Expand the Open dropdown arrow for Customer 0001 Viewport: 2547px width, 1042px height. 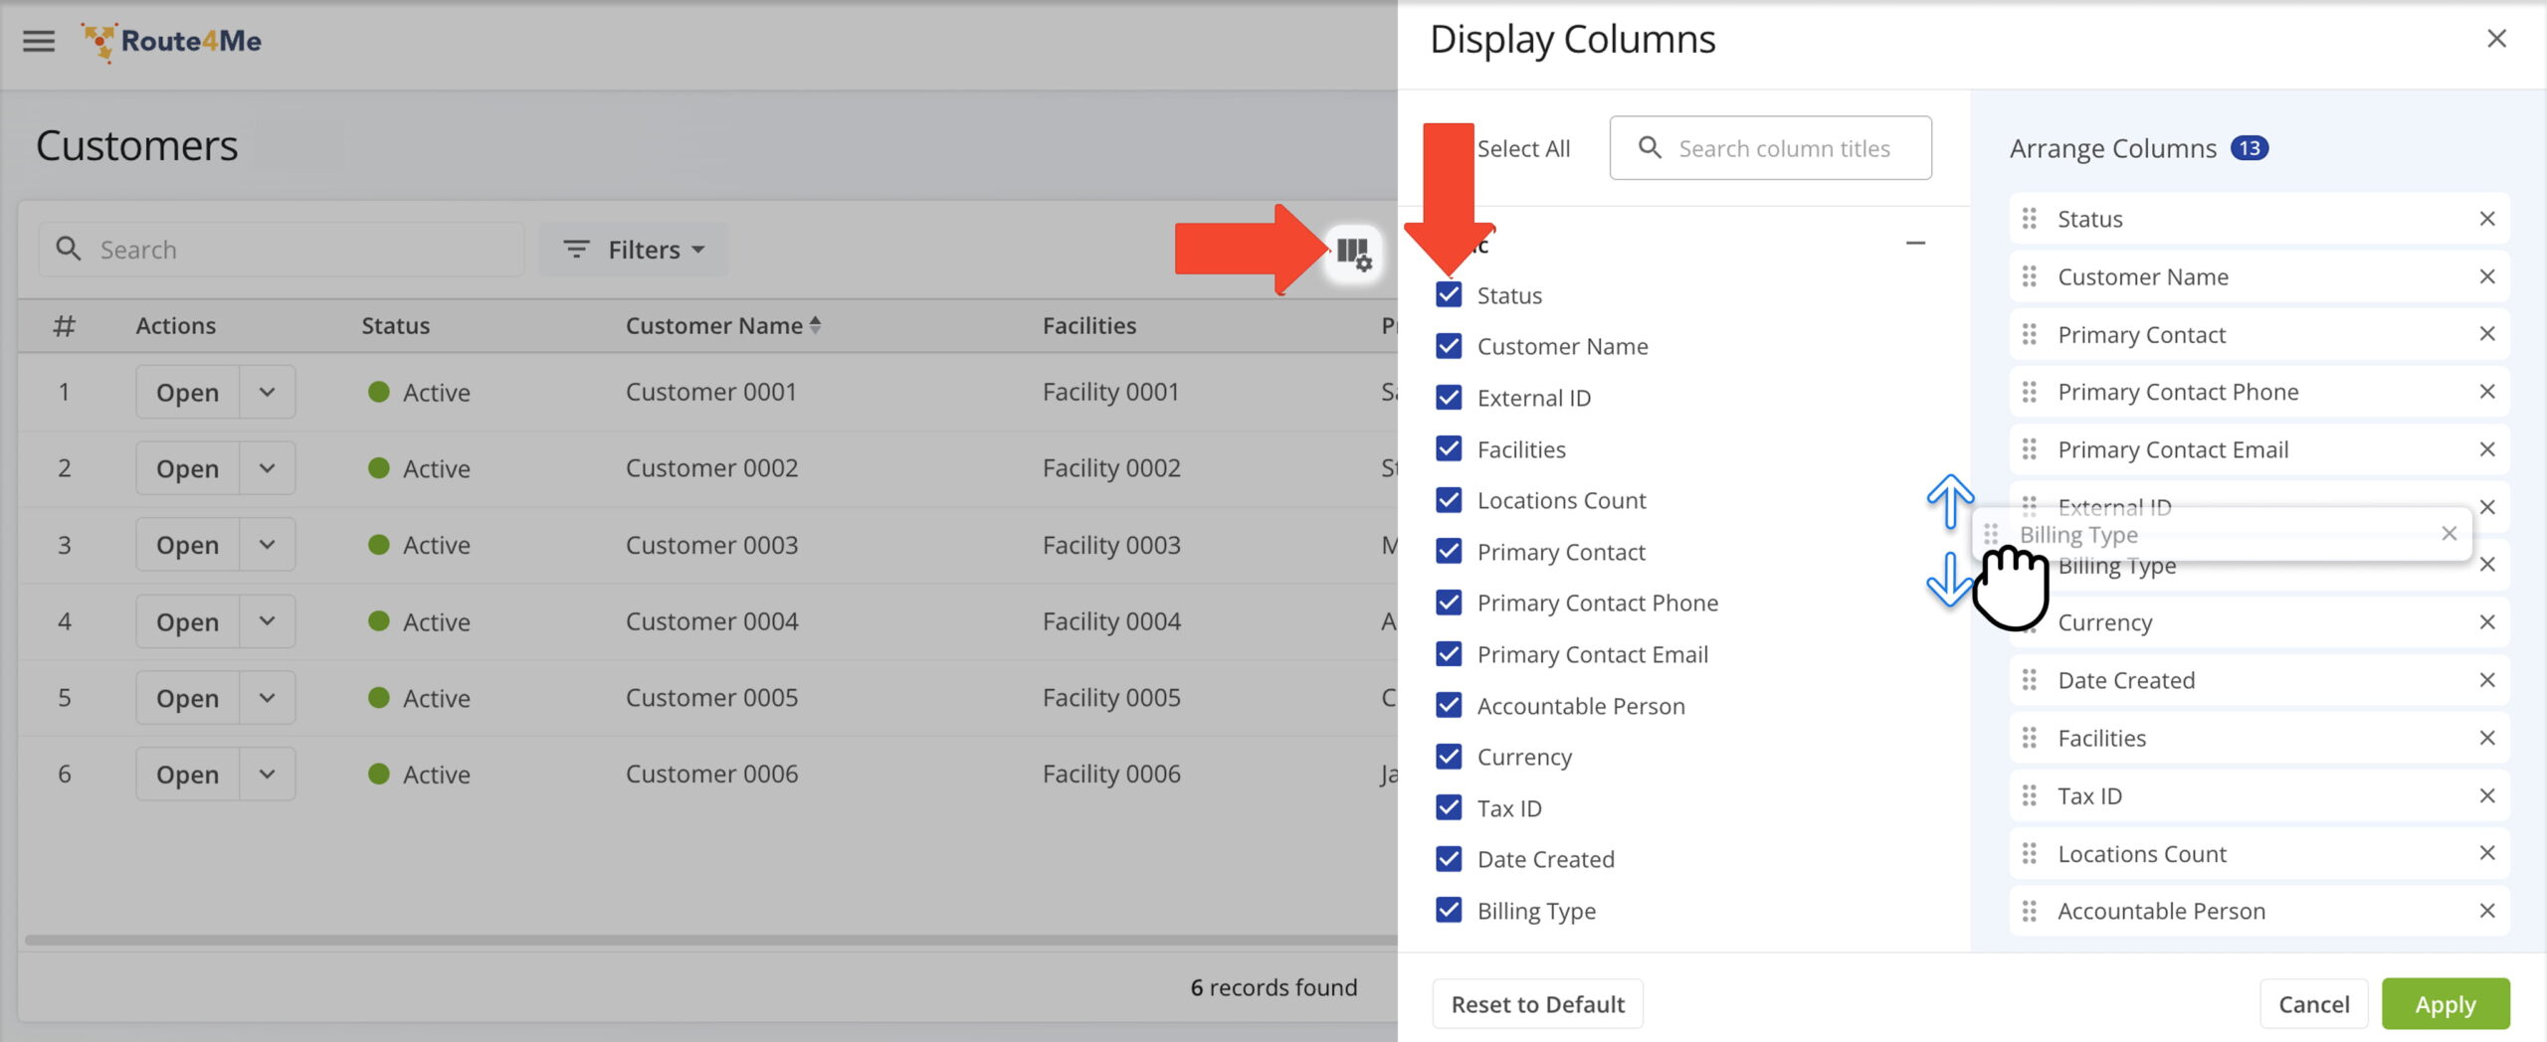coord(267,392)
